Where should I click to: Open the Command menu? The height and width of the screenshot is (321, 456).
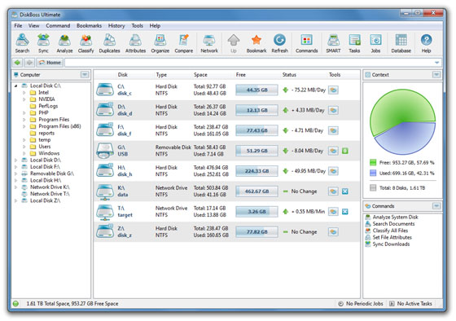pos(58,25)
